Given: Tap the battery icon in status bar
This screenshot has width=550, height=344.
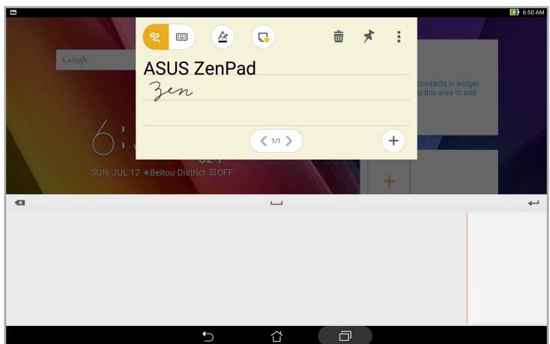Looking at the screenshot, I should point(514,12).
